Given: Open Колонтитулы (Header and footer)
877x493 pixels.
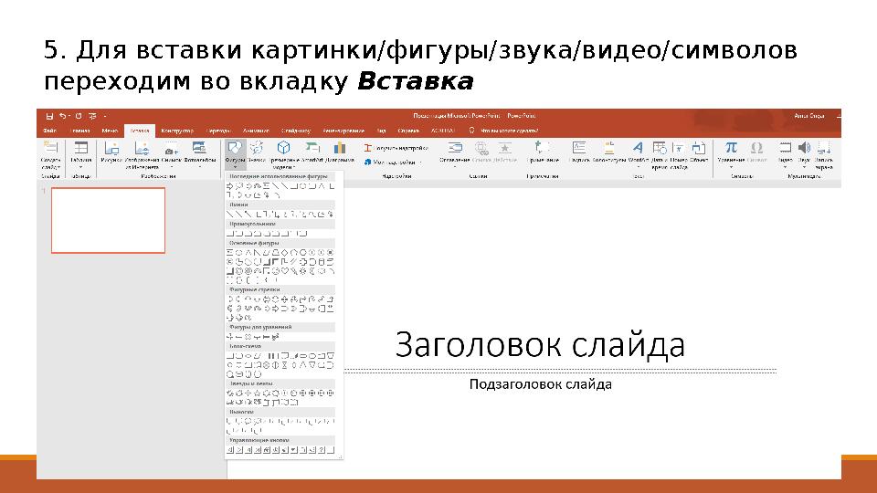Looking at the screenshot, I should coord(608,148).
